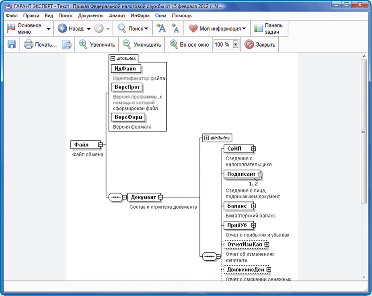Viewport: 372px width, 296px height.
Task: Expand the СвНП node
Action: [253, 149]
